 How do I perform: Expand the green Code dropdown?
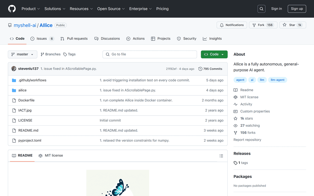(x=214, y=54)
